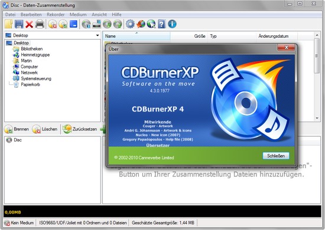This screenshot has width=325, height=230.
Task: Click the file list scrollbar up arrow
Action: point(317,35)
